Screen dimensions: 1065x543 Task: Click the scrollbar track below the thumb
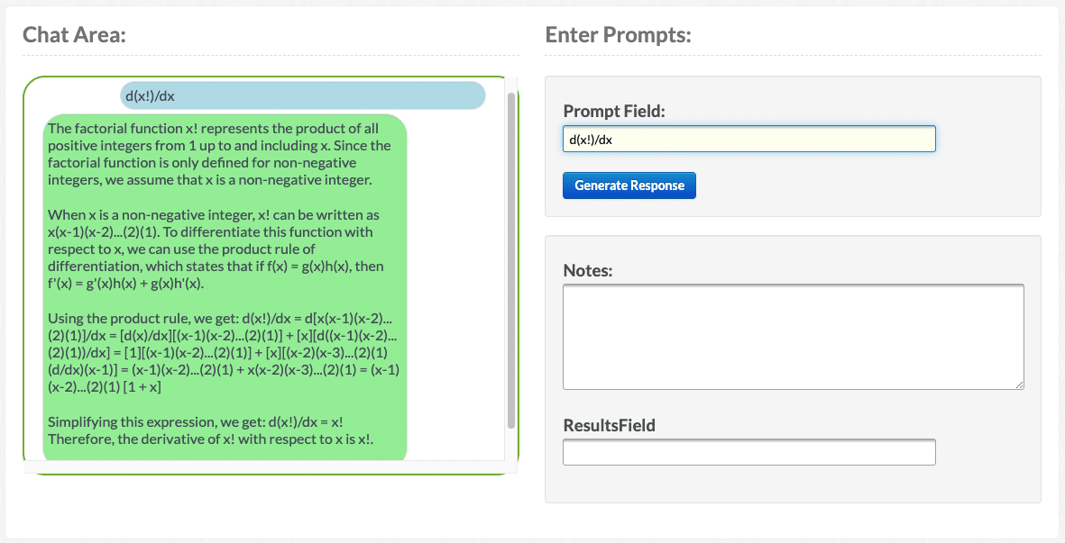(511, 445)
